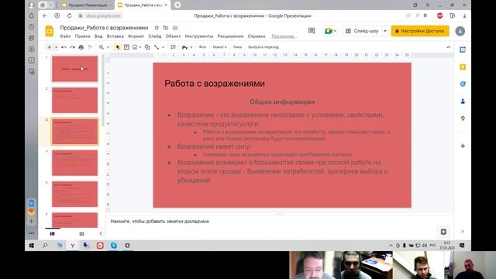Open Keep notes in side panel
496x279 pixels.
(x=463, y=67)
